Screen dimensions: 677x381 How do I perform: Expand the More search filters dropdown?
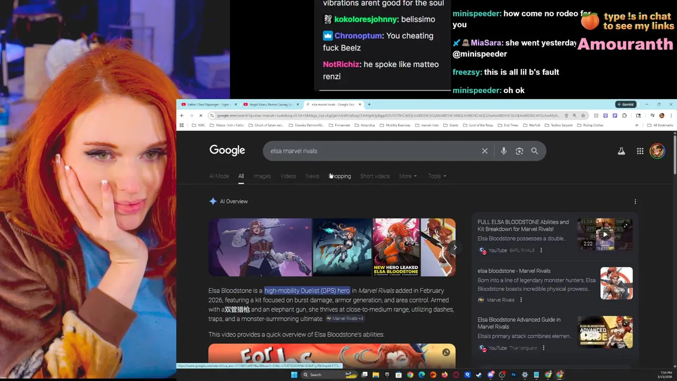click(x=408, y=176)
